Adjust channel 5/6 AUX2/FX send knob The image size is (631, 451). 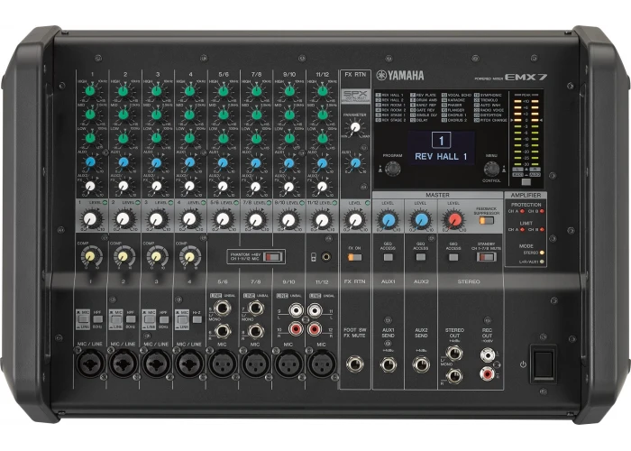223,187
